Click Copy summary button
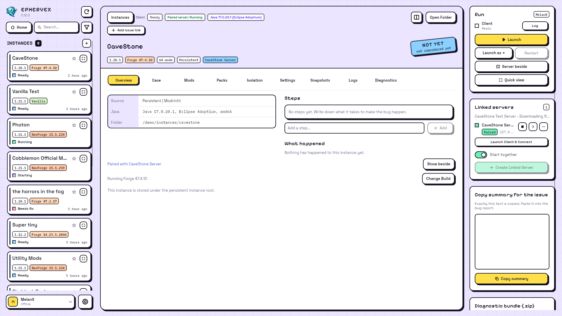 click(511, 279)
